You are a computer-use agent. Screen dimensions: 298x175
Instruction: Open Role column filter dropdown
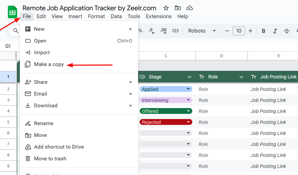[241, 77]
